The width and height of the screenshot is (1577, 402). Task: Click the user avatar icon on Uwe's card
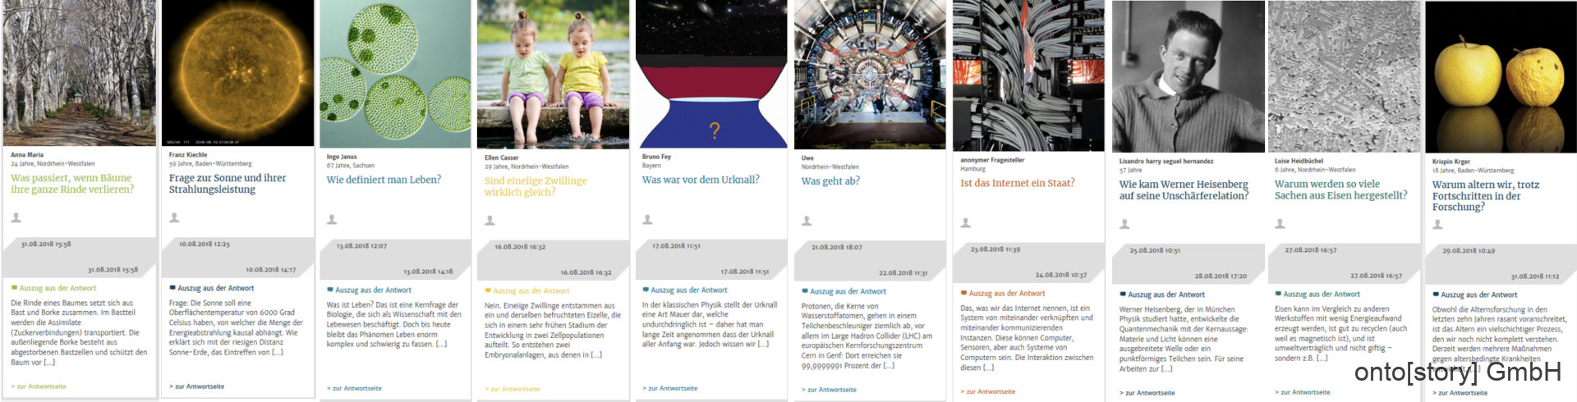807,222
